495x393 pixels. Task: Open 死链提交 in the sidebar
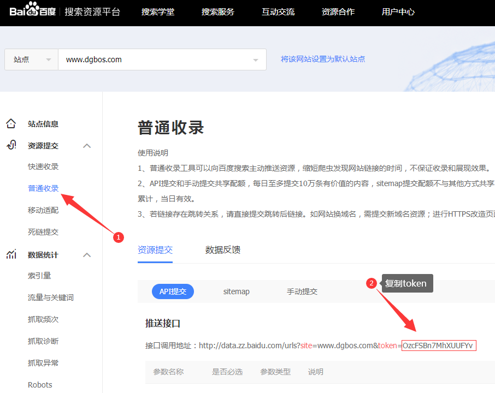click(x=43, y=232)
